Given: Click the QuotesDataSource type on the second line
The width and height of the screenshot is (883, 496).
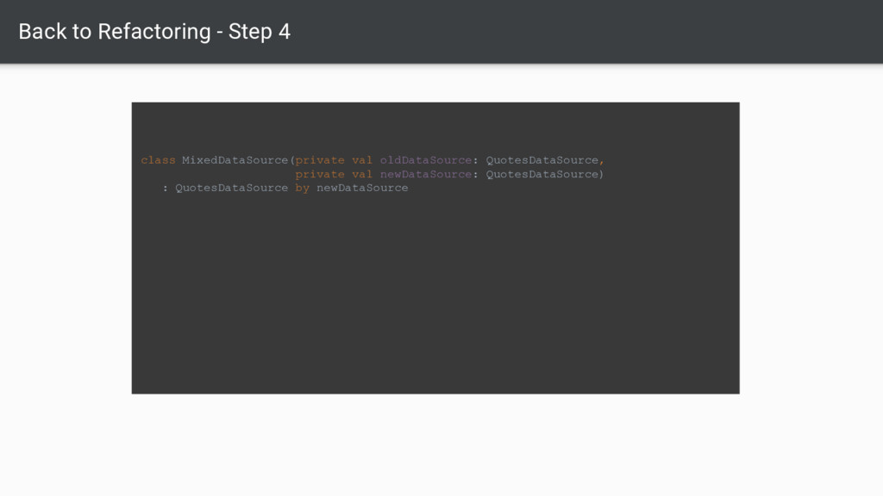Looking at the screenshot, I should (542, 174).
